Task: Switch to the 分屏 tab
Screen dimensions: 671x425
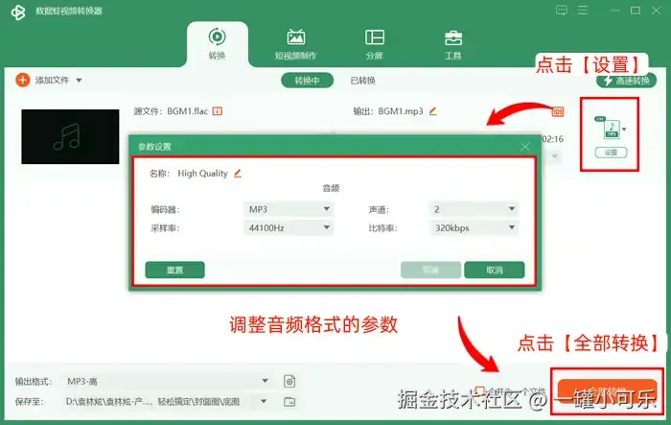Action: (x=375, y=44)
